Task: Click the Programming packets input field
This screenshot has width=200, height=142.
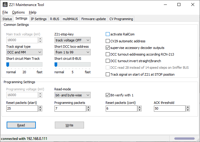Action: click(x=70, y=108)
